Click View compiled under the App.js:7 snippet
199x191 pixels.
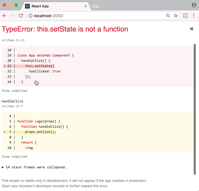14,157
